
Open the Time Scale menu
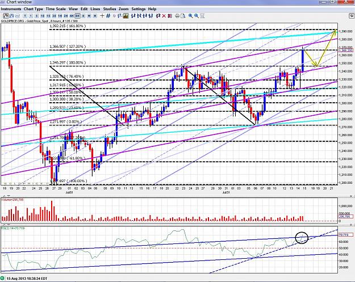[56, 9]
